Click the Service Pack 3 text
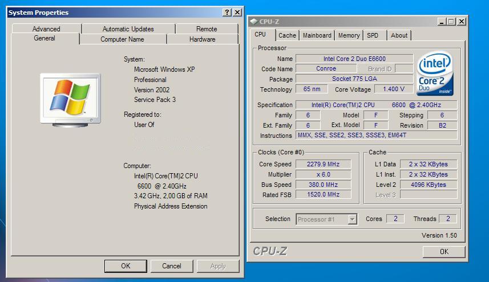Viewport: 489px width, 282px height. [x=155, y=100]
